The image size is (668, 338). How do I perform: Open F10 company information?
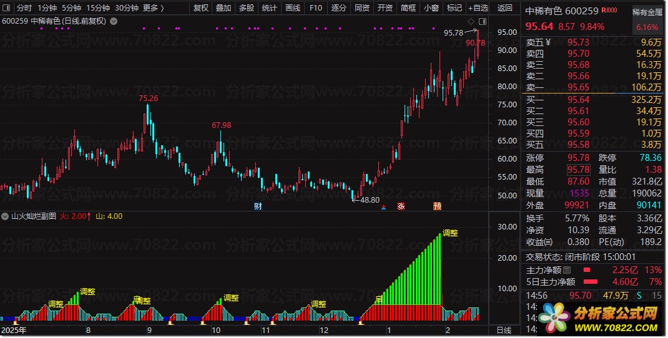coord(316,7)
